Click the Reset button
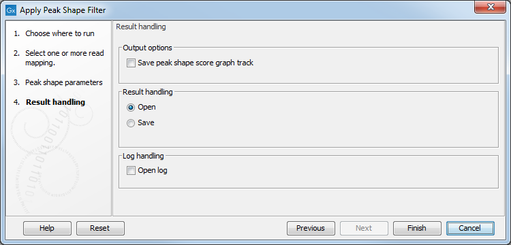Screen dimensions: 511x245 (100, 228)
